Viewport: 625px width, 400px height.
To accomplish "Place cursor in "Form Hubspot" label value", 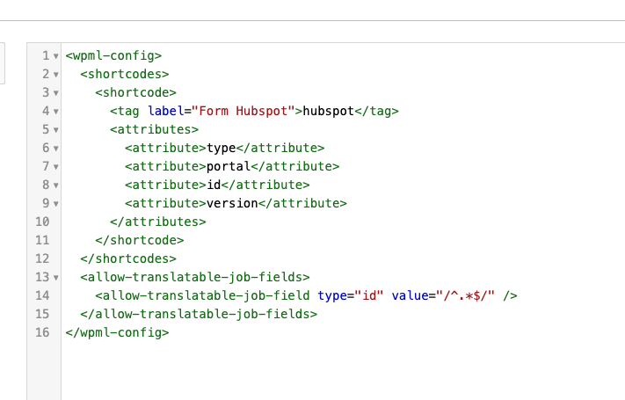I will [x=243, y=111].
